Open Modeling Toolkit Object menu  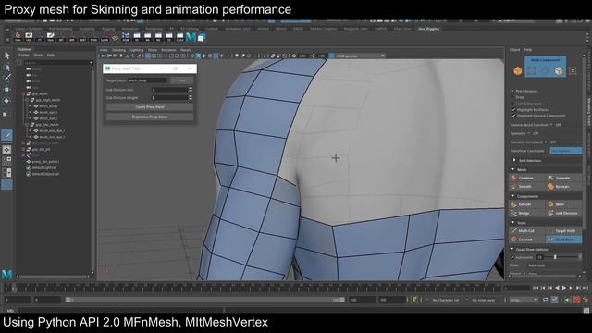(x=514, y=49)
